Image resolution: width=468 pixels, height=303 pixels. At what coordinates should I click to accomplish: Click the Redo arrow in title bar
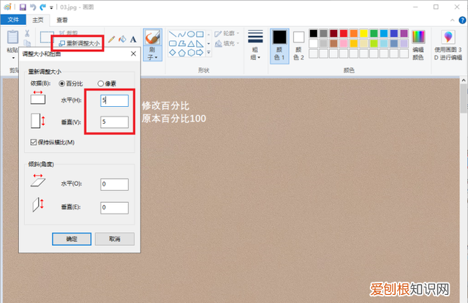(43, 7)
